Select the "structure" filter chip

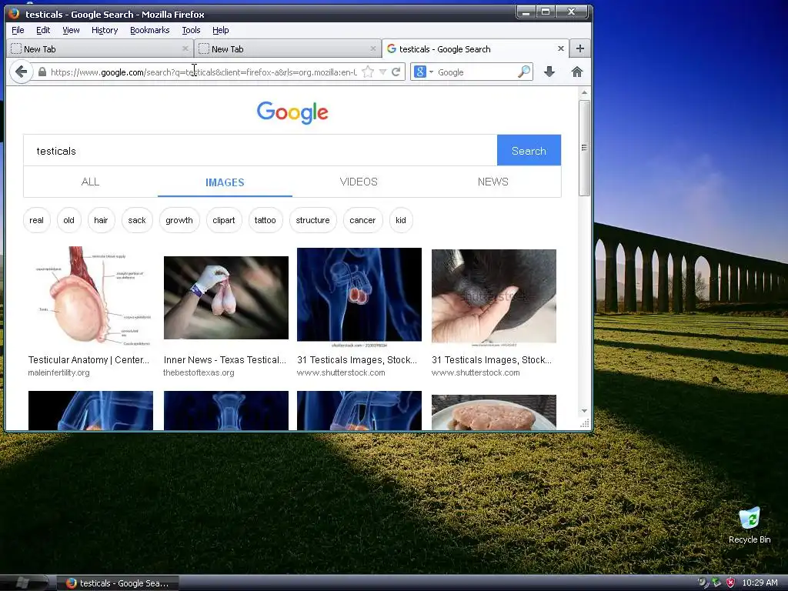pos(312,220)
